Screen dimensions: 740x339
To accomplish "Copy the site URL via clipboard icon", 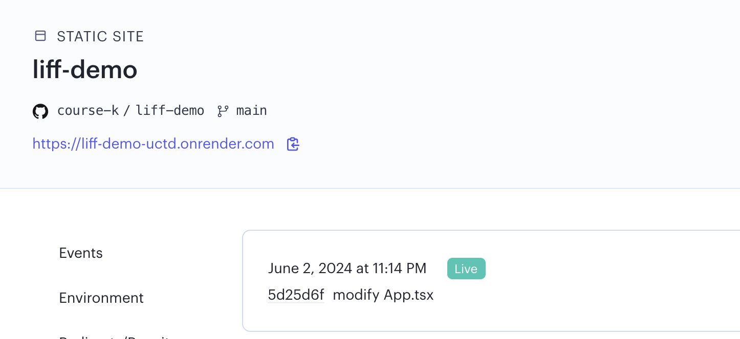I will [293, 144].
